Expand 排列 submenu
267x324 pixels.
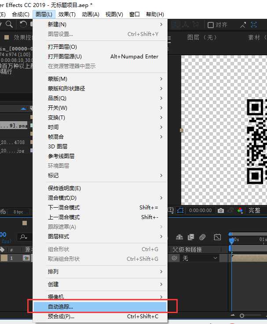point(100,271)
